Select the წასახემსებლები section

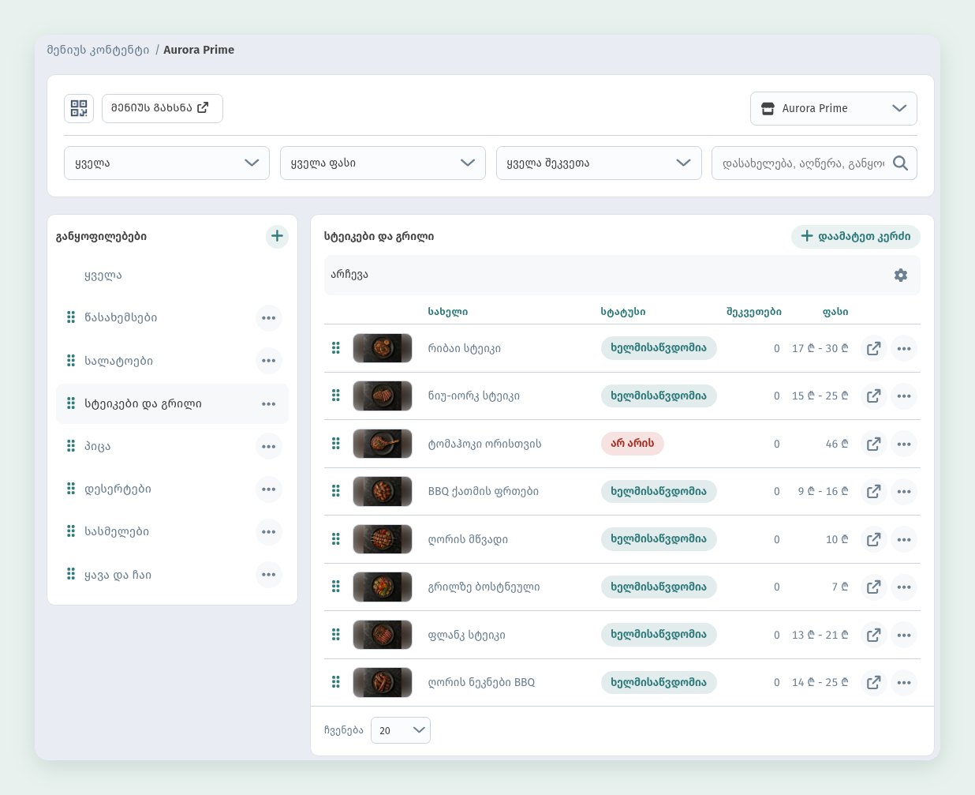[x=121, y=317]
